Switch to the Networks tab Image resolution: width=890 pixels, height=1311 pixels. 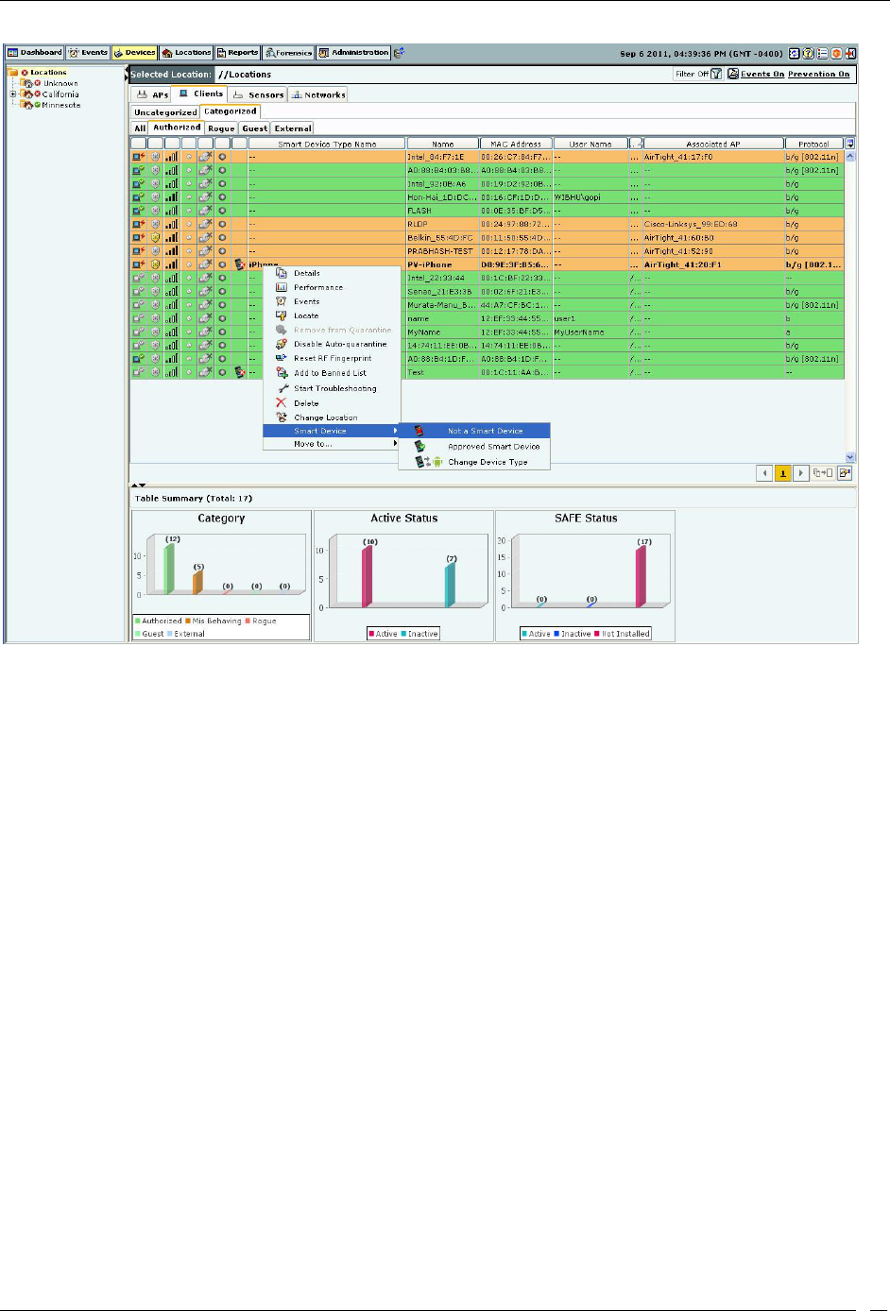(x=318, y=94)
